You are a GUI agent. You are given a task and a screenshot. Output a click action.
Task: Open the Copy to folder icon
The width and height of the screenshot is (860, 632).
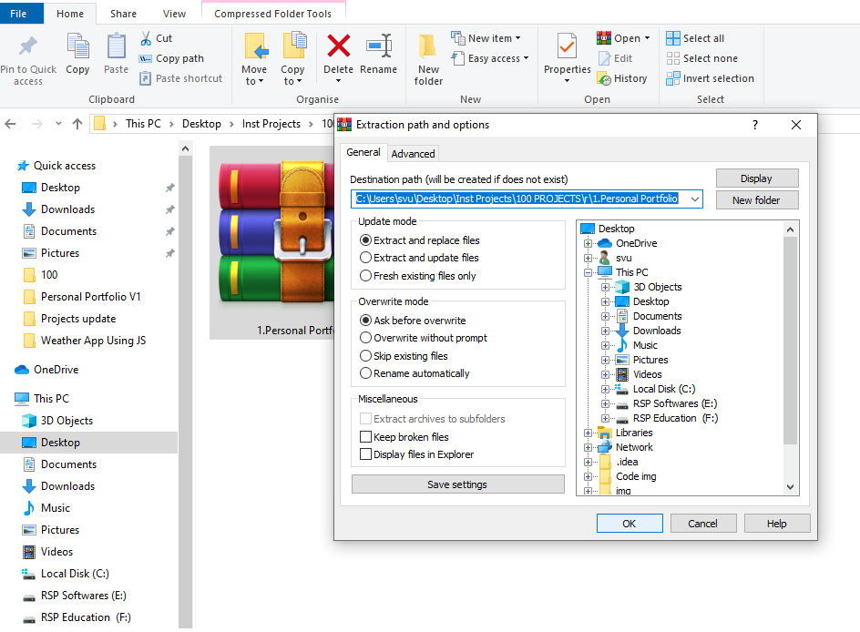(x=292, y=46)
